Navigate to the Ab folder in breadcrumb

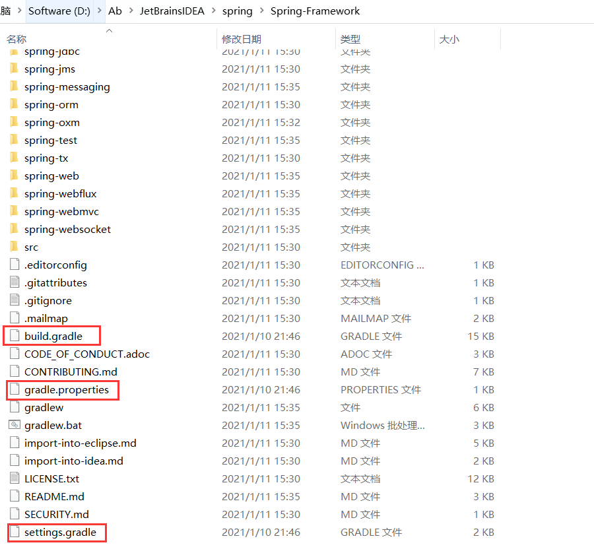pos(114,11)
